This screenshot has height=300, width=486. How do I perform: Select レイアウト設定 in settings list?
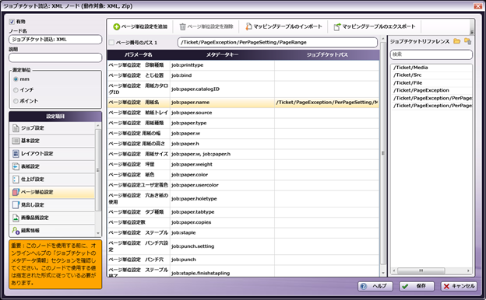pyautogui.click(x=52, y=154)
